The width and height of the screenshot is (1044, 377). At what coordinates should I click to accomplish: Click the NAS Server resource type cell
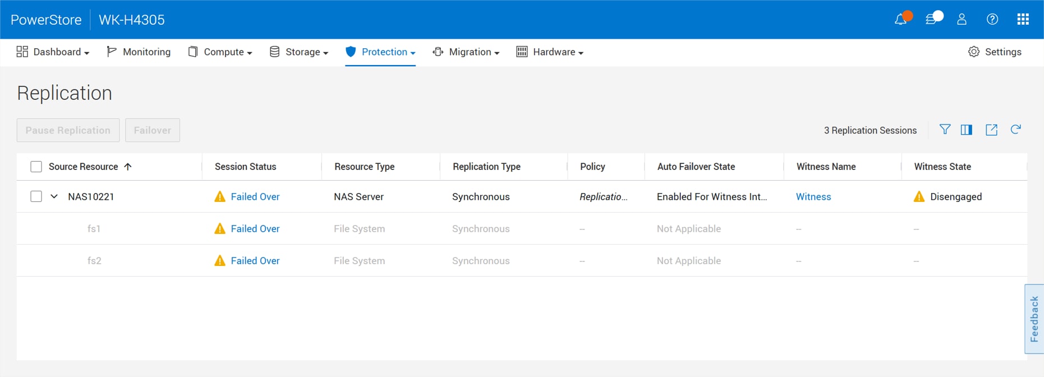(358, 196)
